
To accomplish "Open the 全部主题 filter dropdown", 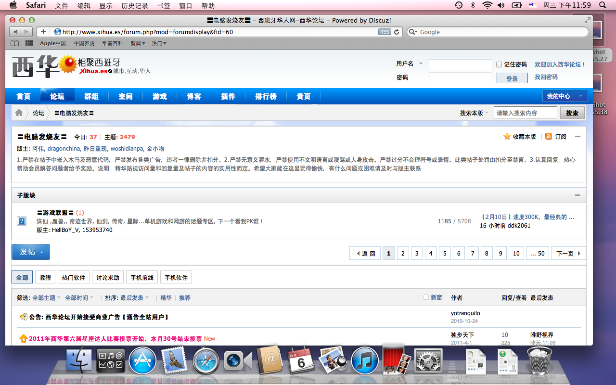I will (43, 297).
